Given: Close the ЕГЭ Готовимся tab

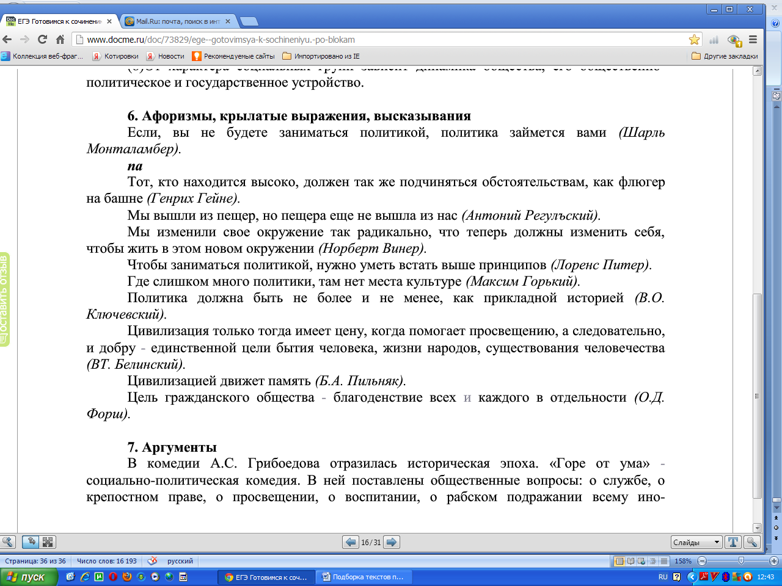Looking at the screenshot, I should click(109, 21).
